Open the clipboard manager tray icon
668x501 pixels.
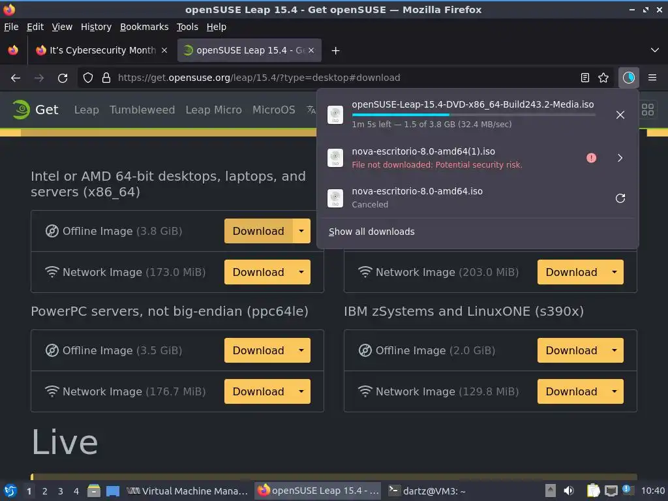[593, 491]
